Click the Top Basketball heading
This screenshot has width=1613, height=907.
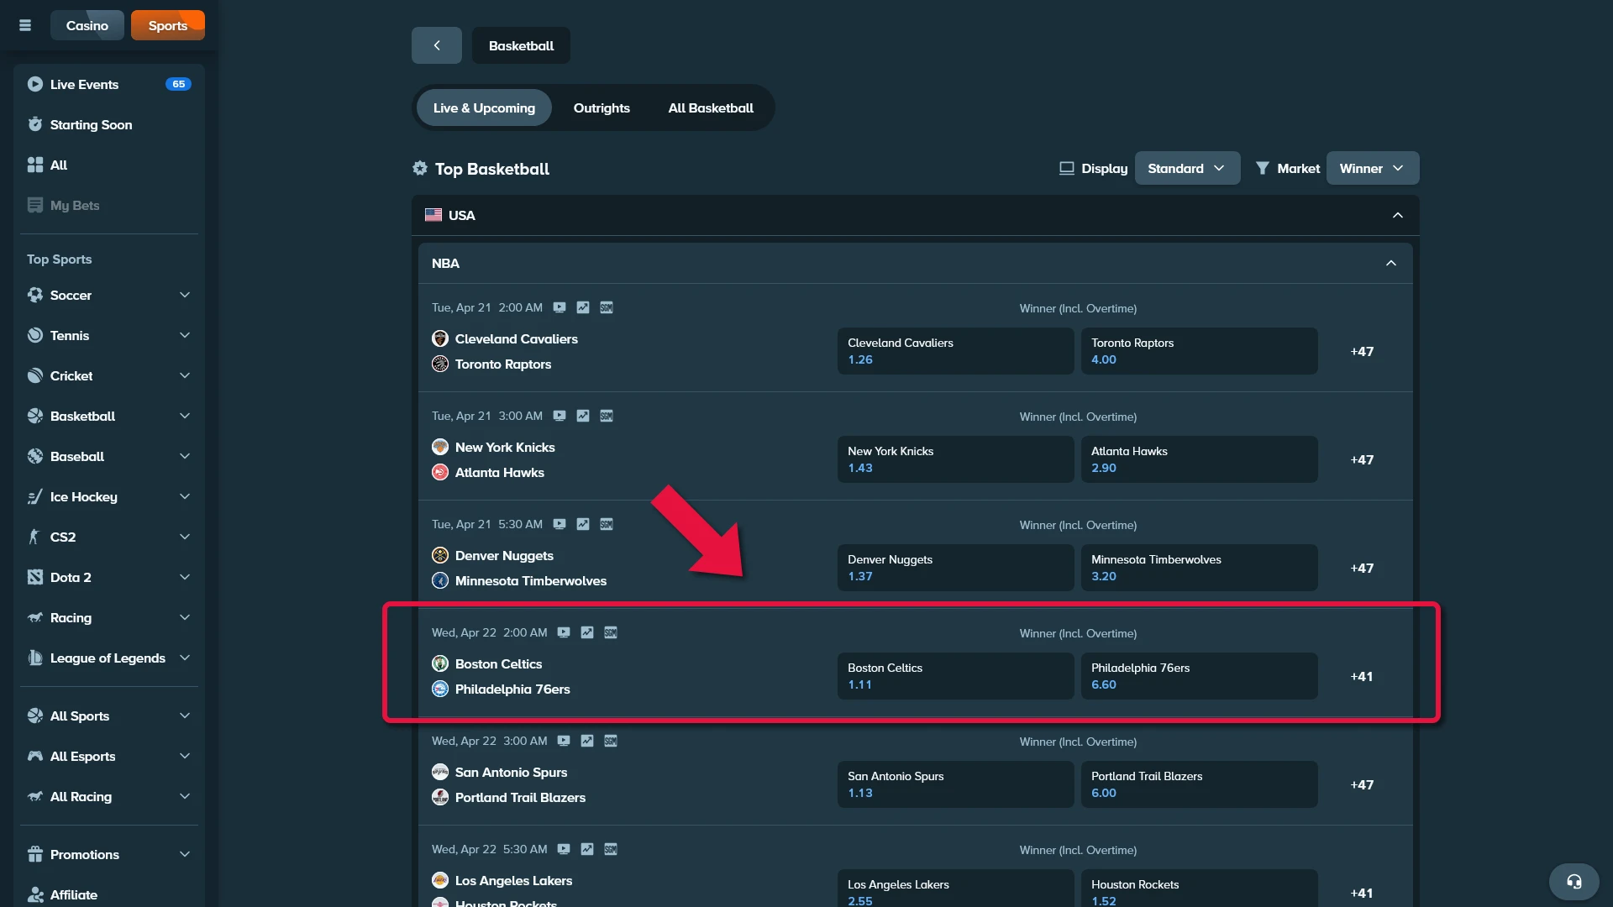pos(492,169)
